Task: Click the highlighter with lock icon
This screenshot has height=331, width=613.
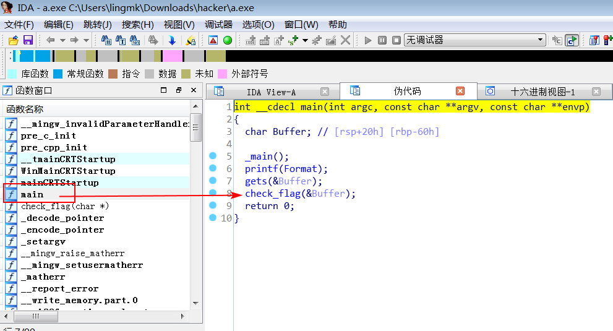Action: [191, 40]
